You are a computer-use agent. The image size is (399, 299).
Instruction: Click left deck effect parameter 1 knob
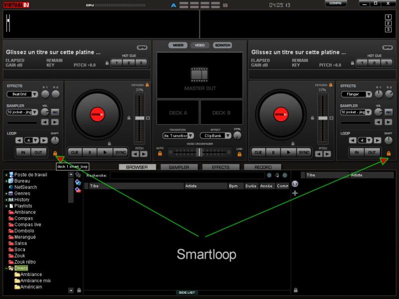tap(45, 94)
